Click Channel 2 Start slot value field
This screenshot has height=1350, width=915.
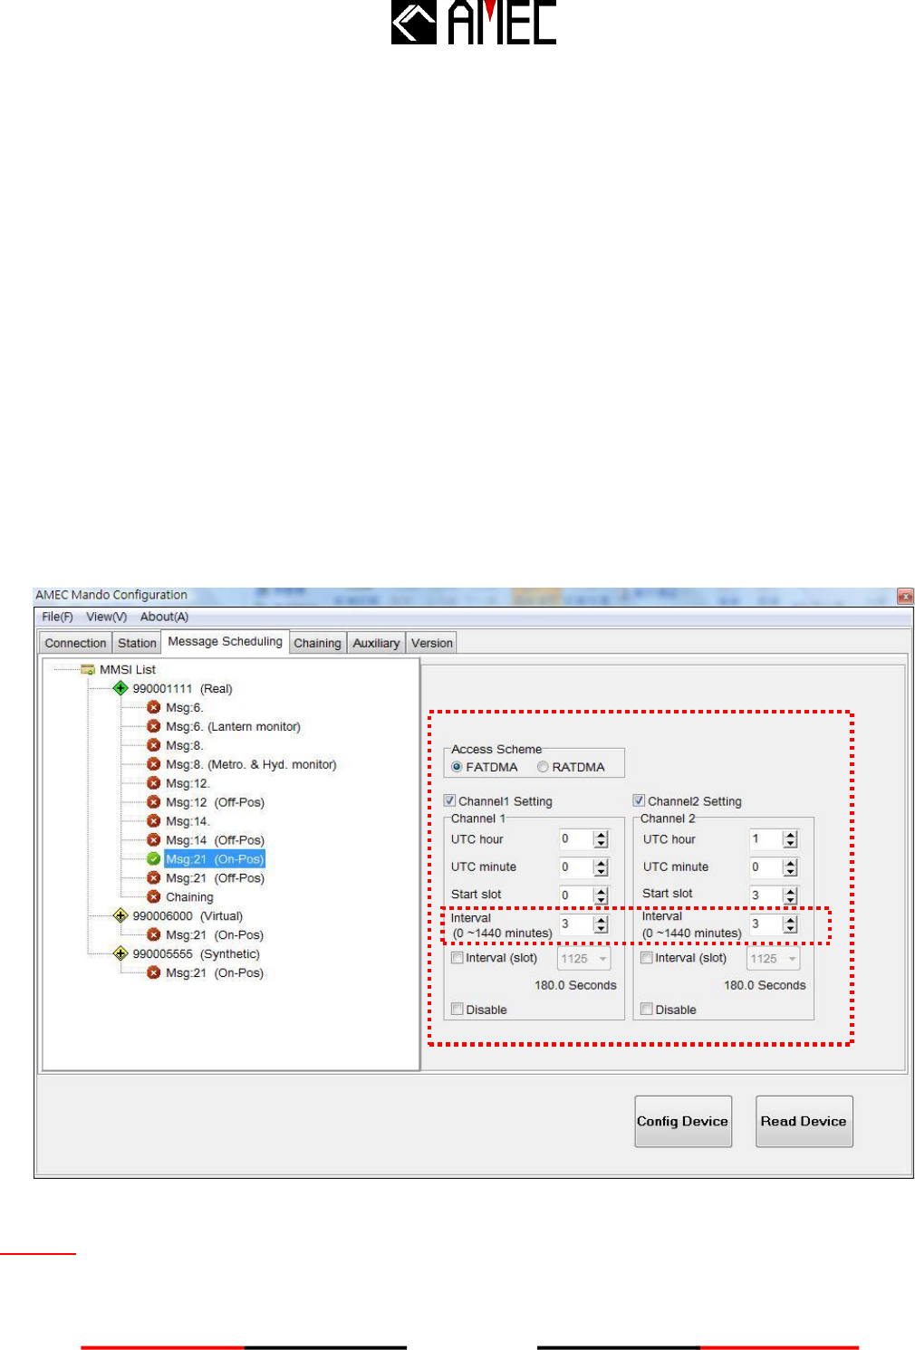[766, 895]
